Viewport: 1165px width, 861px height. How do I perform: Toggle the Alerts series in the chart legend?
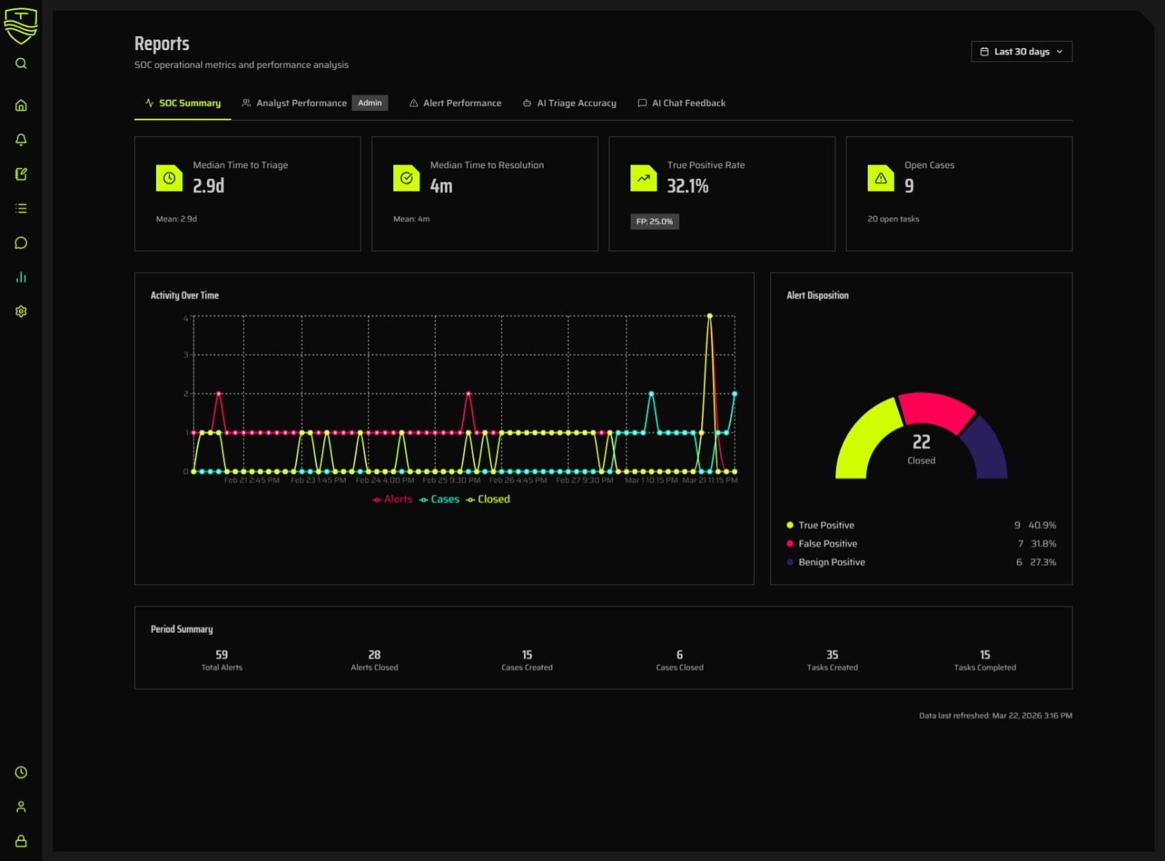pos(392,499)
